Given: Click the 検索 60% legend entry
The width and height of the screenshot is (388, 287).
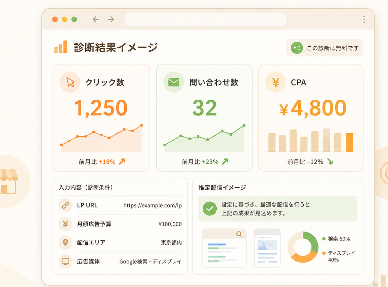Looking at the screenshot, I should pyautogui.click(x=336, y=239).
